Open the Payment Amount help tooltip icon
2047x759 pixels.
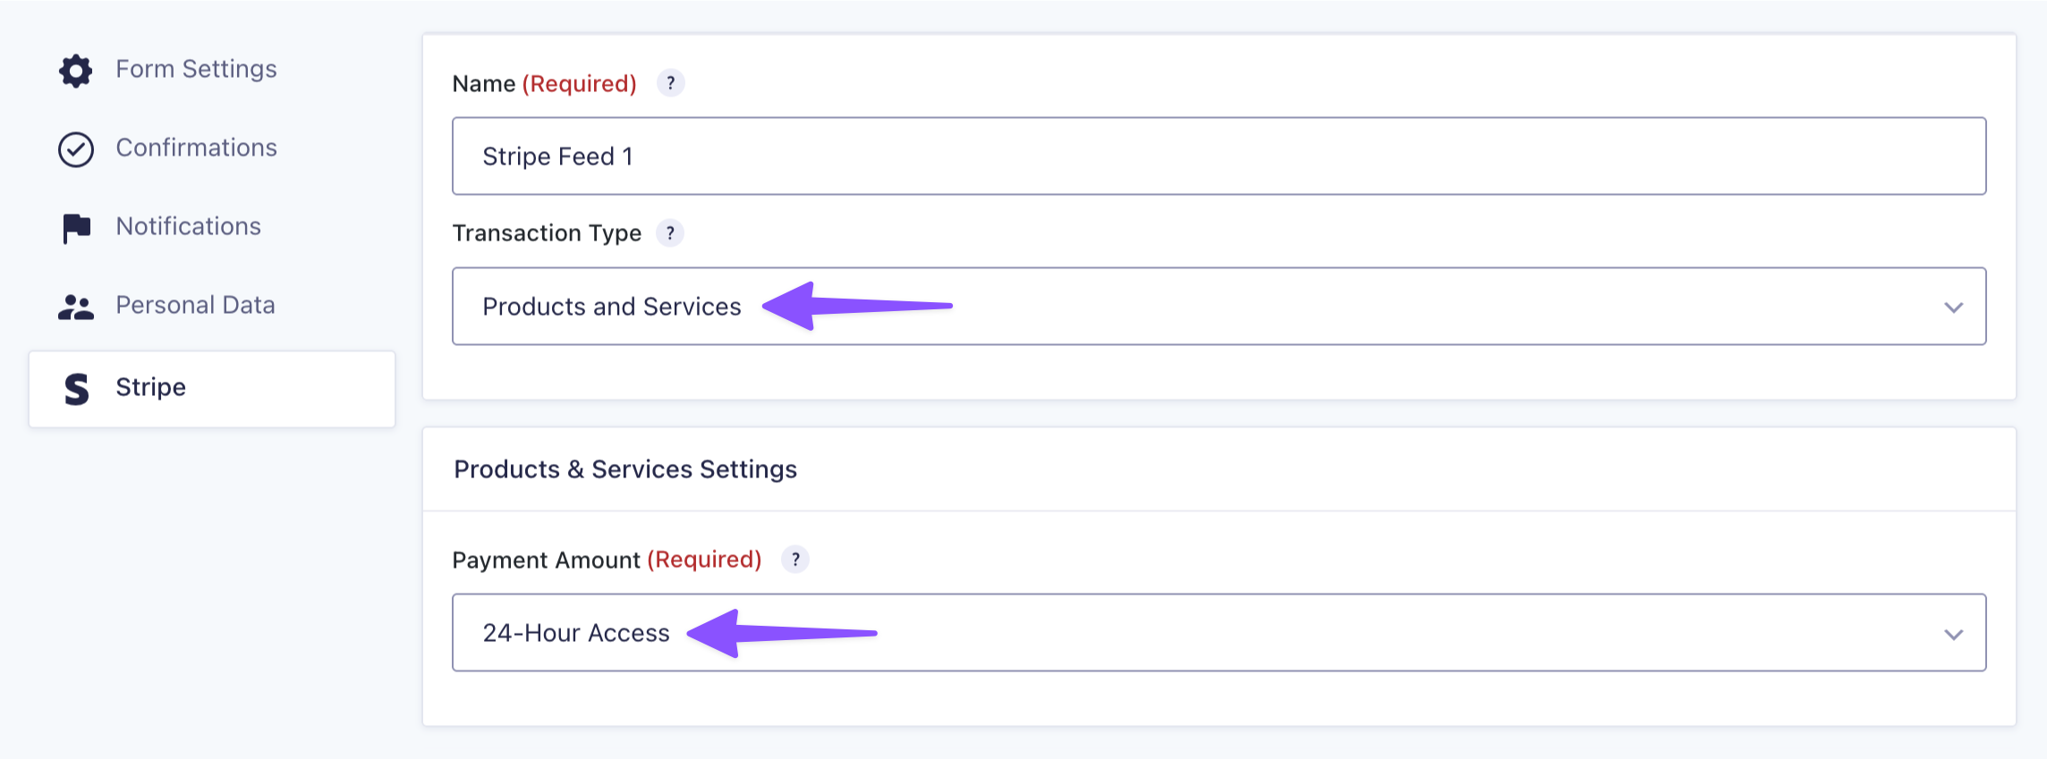pos(795,560)
